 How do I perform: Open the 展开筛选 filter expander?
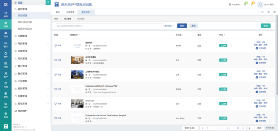[x=169, y=26]
